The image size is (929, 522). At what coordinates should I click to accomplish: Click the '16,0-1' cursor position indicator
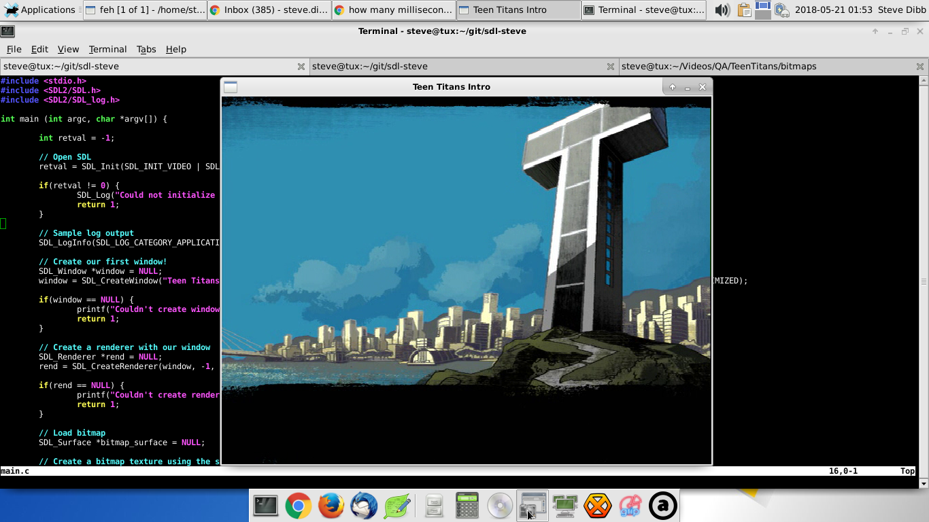tap(843, 471)
